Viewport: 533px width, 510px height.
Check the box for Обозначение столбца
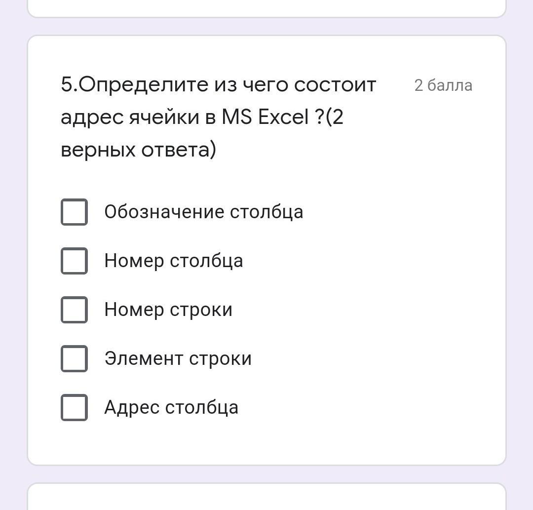coord(74,212)
